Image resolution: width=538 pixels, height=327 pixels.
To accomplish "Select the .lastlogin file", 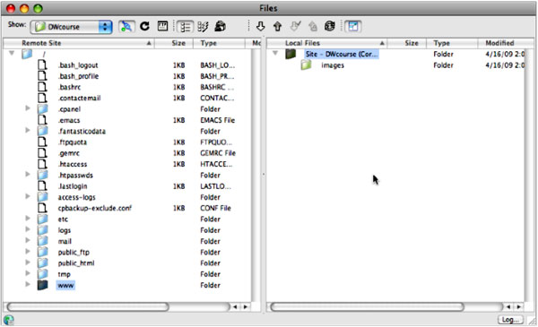I will (73, 186).
